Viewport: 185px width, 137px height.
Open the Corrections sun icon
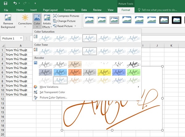point(25,20)
